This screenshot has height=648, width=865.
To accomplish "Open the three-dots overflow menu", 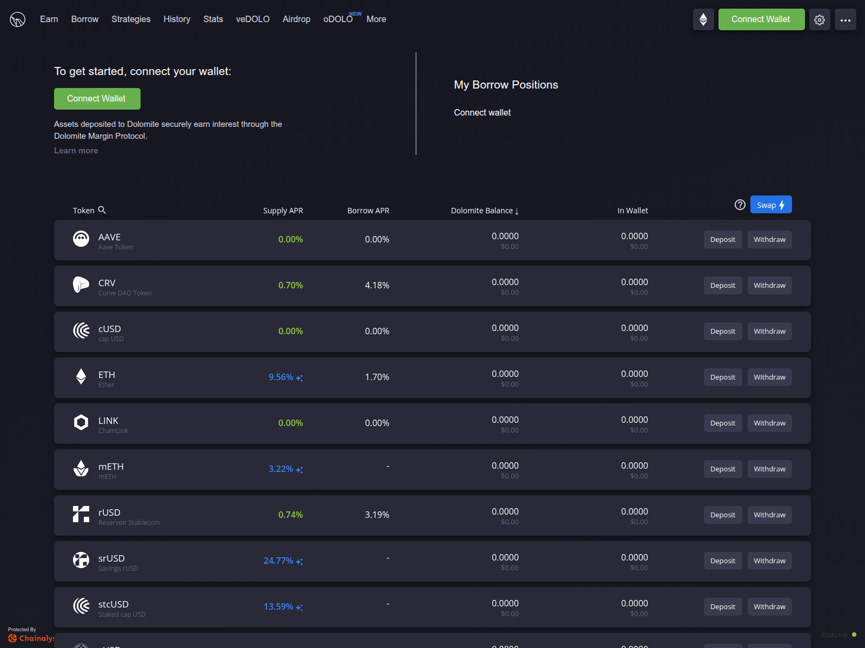I will pyautogui.click(x=845, y=19).
